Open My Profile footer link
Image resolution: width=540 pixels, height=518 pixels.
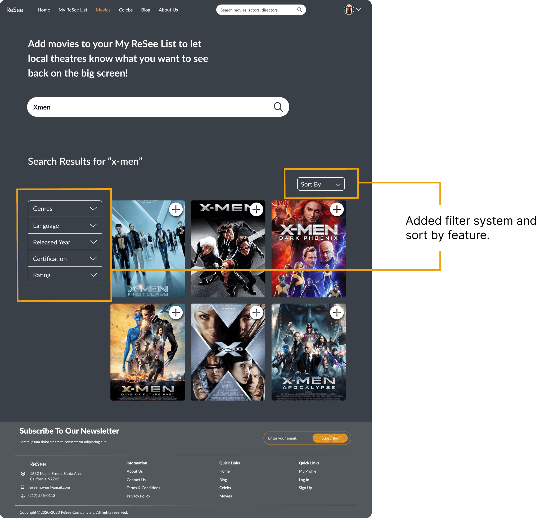click(308, 471)
